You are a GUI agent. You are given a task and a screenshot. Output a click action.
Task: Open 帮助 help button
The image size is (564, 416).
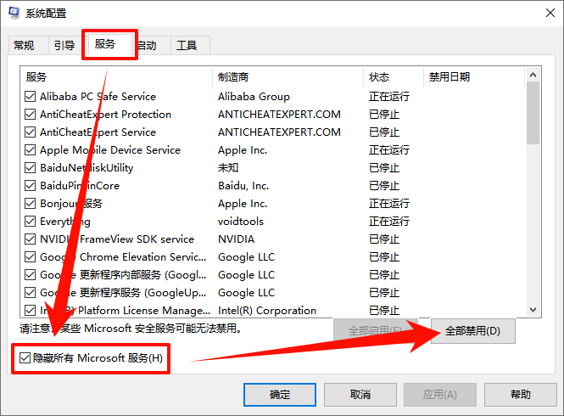pos(521,395)
